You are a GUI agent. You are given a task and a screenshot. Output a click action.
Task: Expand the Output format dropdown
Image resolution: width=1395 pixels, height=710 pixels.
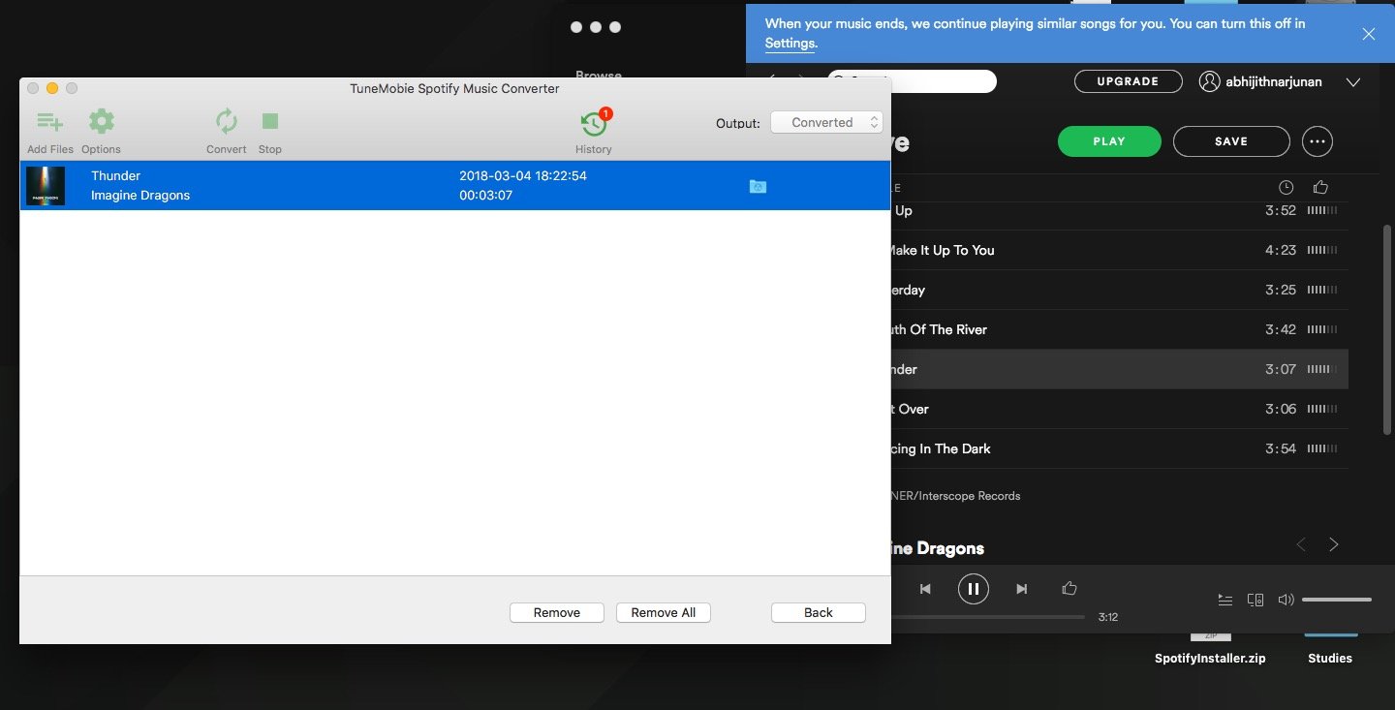[826, 123]
